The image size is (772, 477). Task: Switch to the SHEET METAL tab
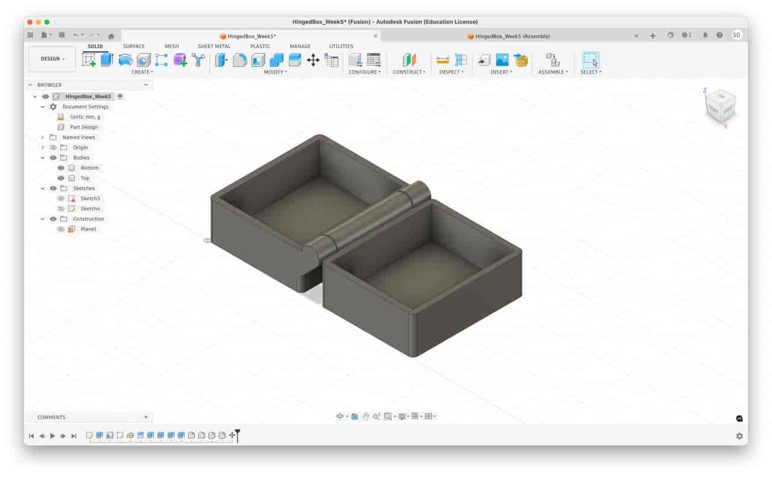214,46
